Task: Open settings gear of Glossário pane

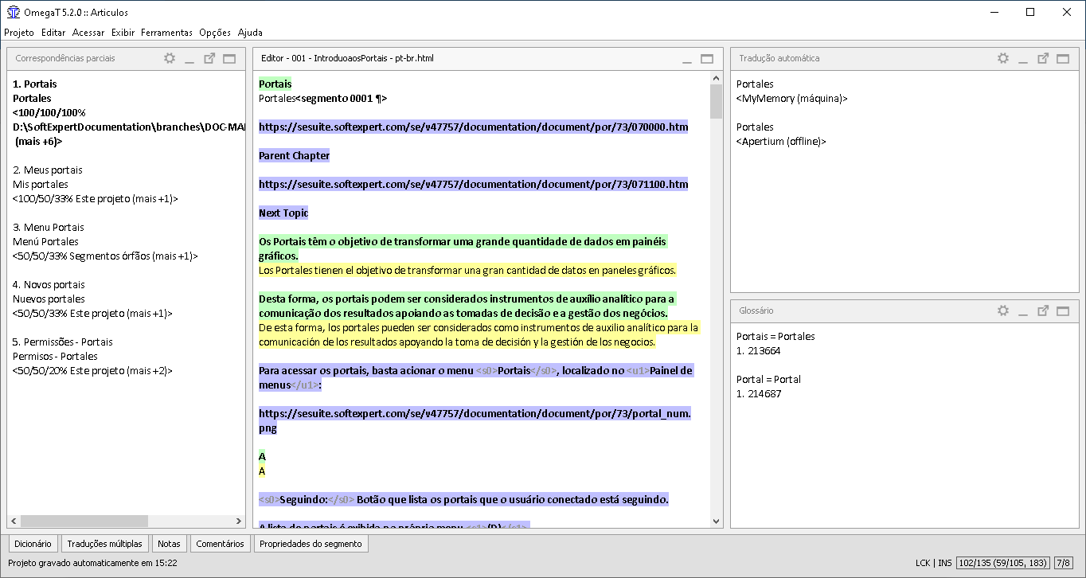Action: [1003, 310]
